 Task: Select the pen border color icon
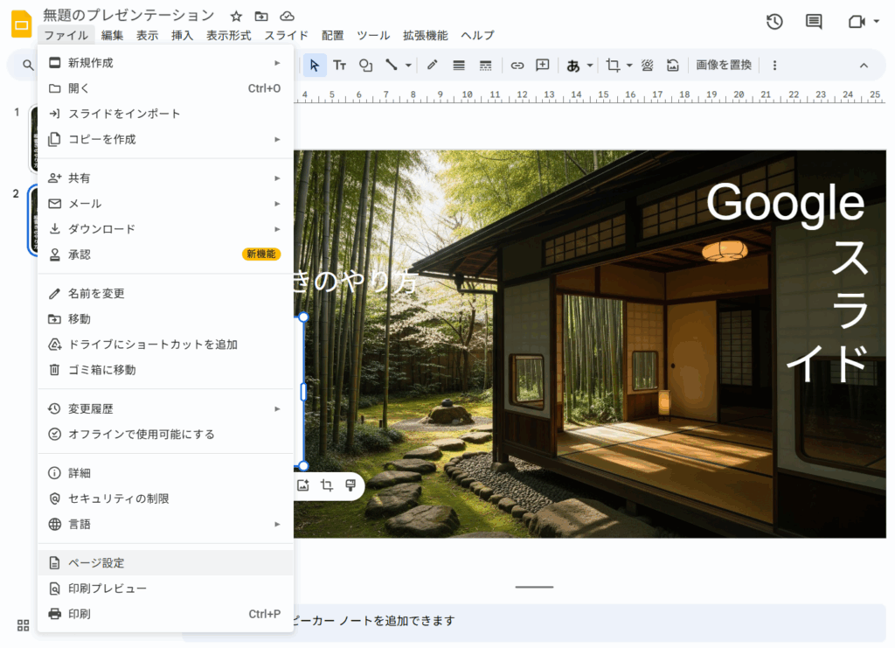click(x=432, y=66)
